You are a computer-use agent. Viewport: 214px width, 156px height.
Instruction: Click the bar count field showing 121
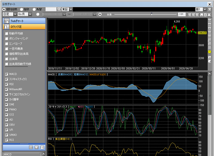click(182, 14)
